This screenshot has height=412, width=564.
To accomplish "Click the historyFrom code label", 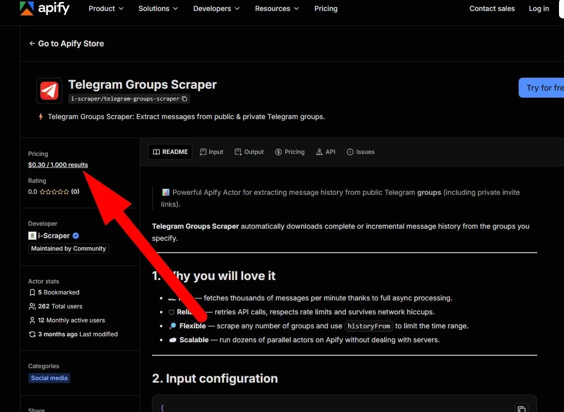I will pyautogui.click(x=369, y=326).
